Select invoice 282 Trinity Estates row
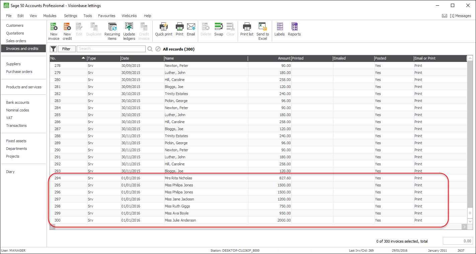Viewport: 476px width, 254px height. [x=258, y=94]
